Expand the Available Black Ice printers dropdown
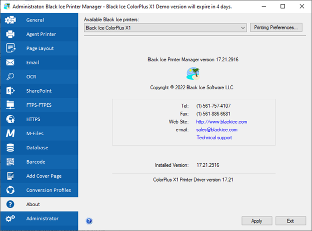The image size is (312, 231). 165,28
